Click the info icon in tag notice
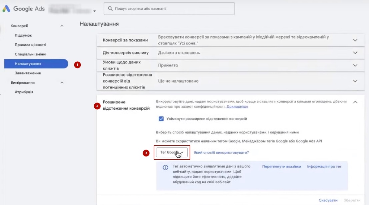This screenshot has width=369, height=205. 165,168
